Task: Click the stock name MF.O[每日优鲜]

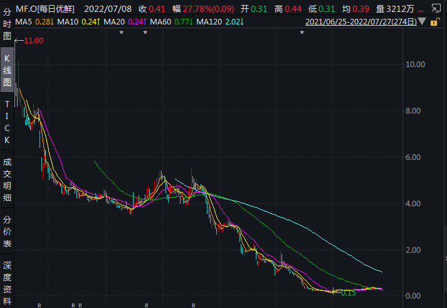Action: pos(55,9)
